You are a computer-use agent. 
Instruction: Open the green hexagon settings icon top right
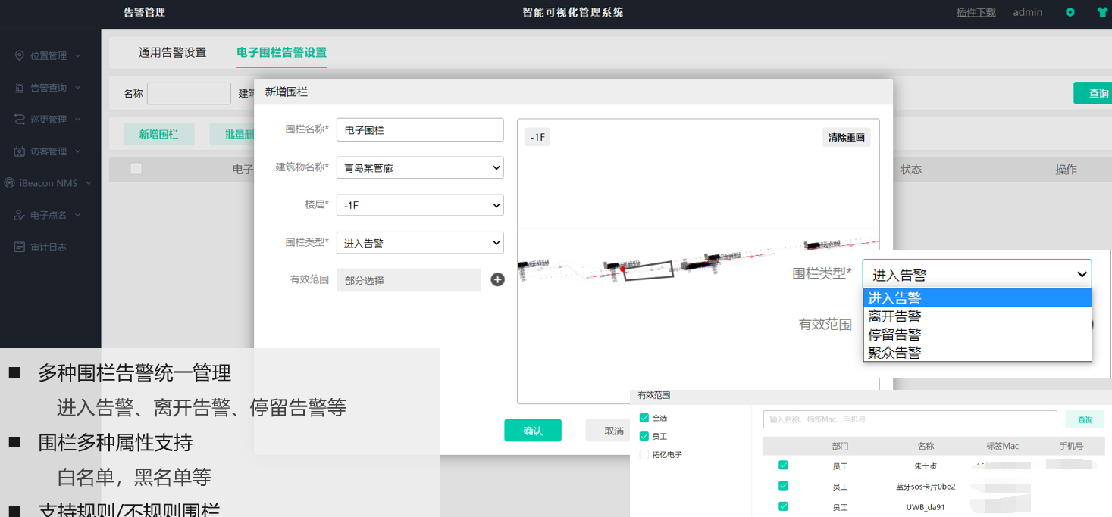pos(1070,12)
